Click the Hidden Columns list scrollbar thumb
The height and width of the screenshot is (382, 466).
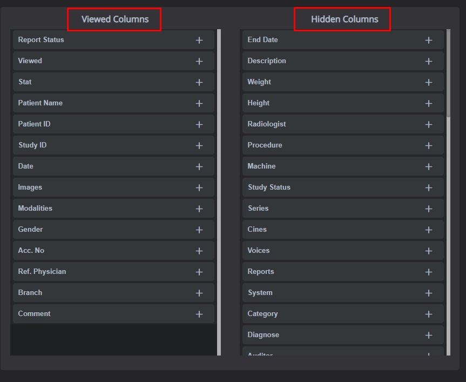click(x=449, y=73)
